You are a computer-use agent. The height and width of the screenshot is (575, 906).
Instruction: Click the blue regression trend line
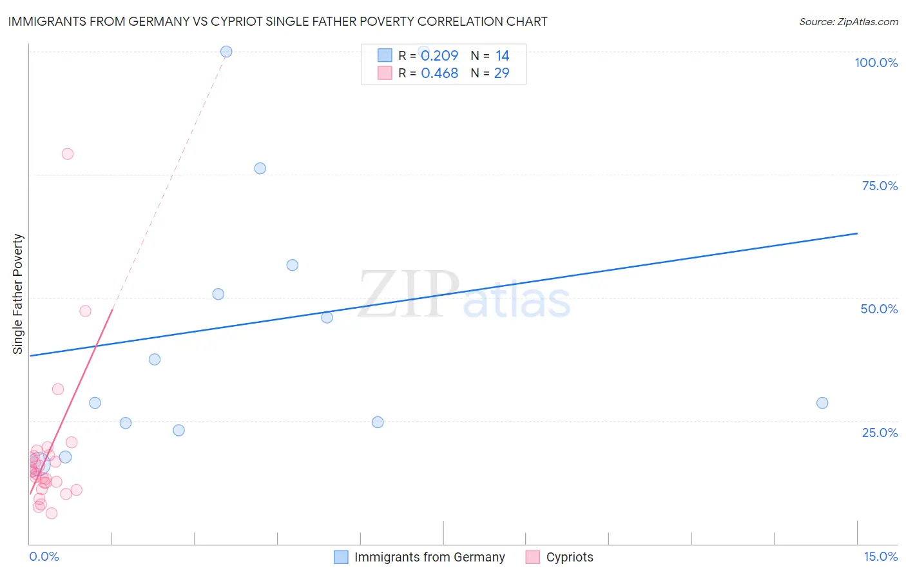pyautogui.click(x=443, y=295)
